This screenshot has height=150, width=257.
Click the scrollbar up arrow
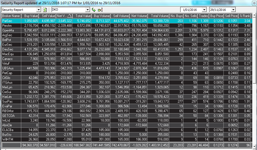(254, 16)
